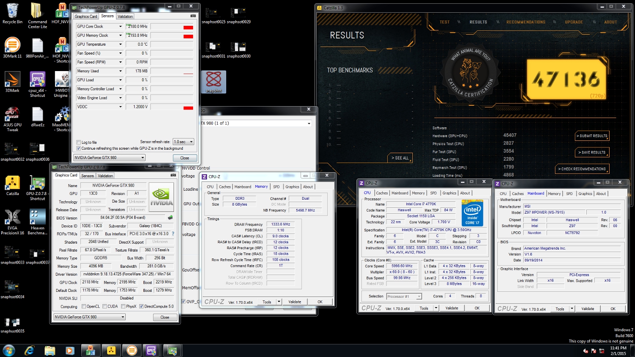Click GPU-Z Sensors screenshot camera icon
This screenshot has width=635, height=357.
(x=193, y=16)
